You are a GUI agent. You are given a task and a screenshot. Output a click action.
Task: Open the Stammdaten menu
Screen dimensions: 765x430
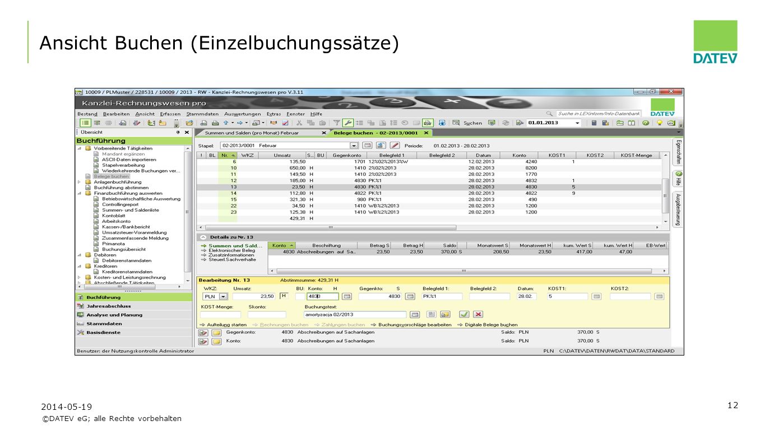pos(202,114)
